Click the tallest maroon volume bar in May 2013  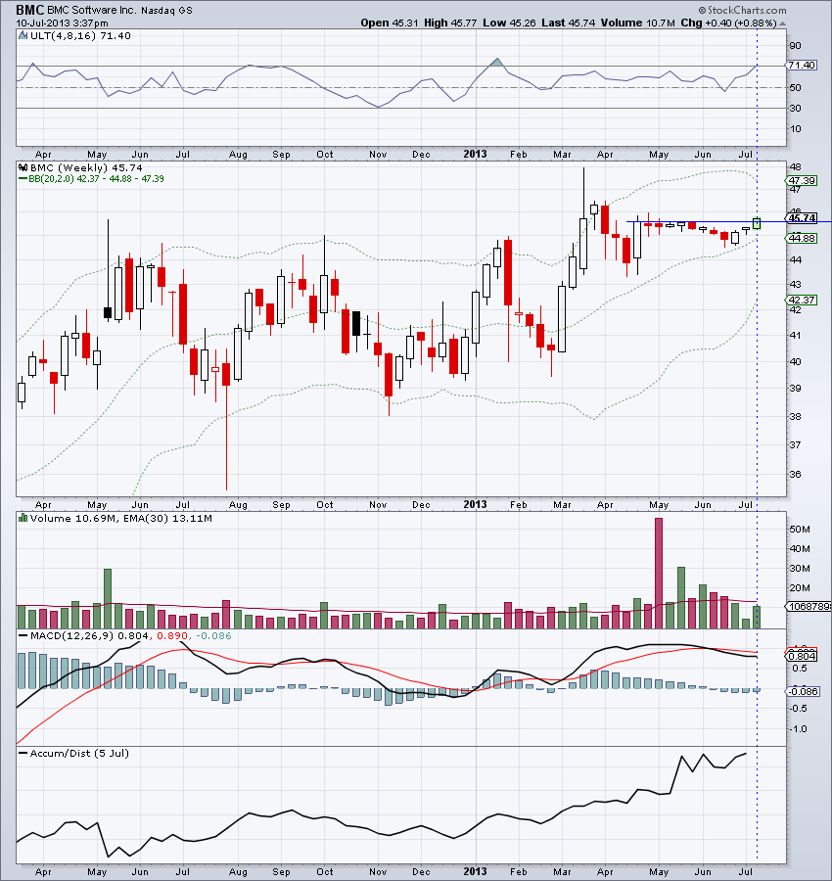(659, 573)
